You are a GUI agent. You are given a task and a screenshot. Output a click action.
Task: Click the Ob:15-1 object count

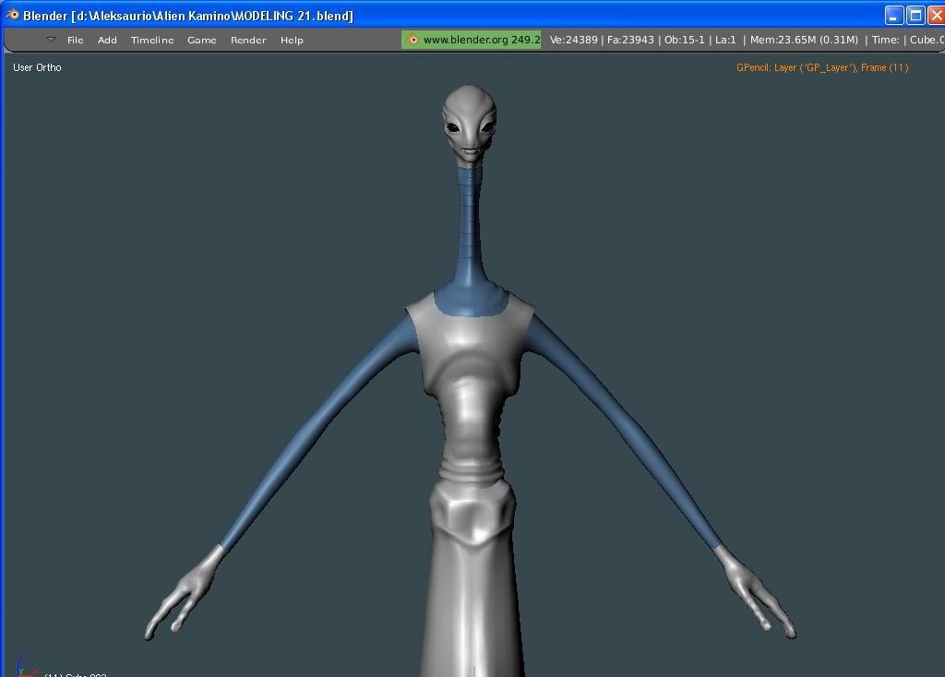point(684,40)
